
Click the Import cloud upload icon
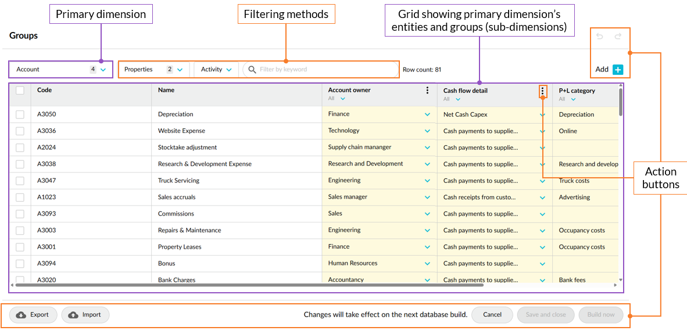73,315
